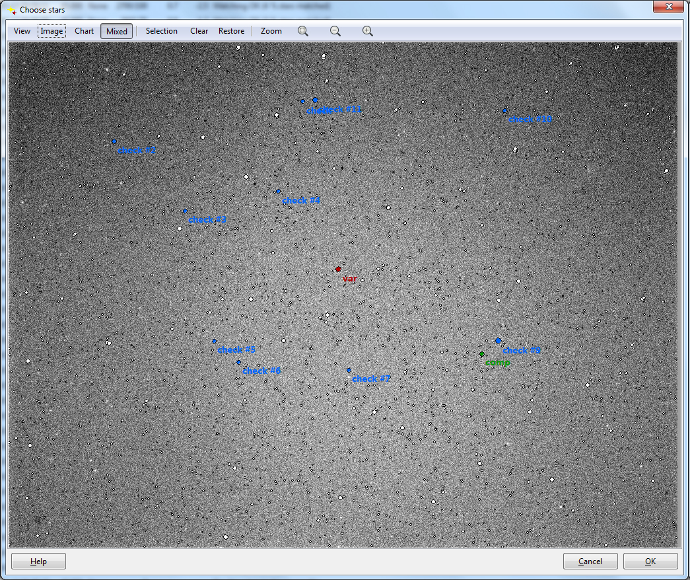Click Restore in the toolbar
This screenshot has height=580, width=690.
point(232,31)
